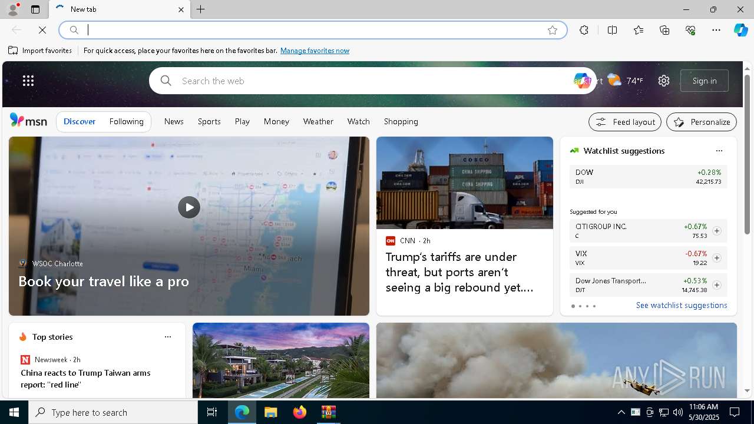
Task: Click the address bar input
Action: tap(312, 30)
